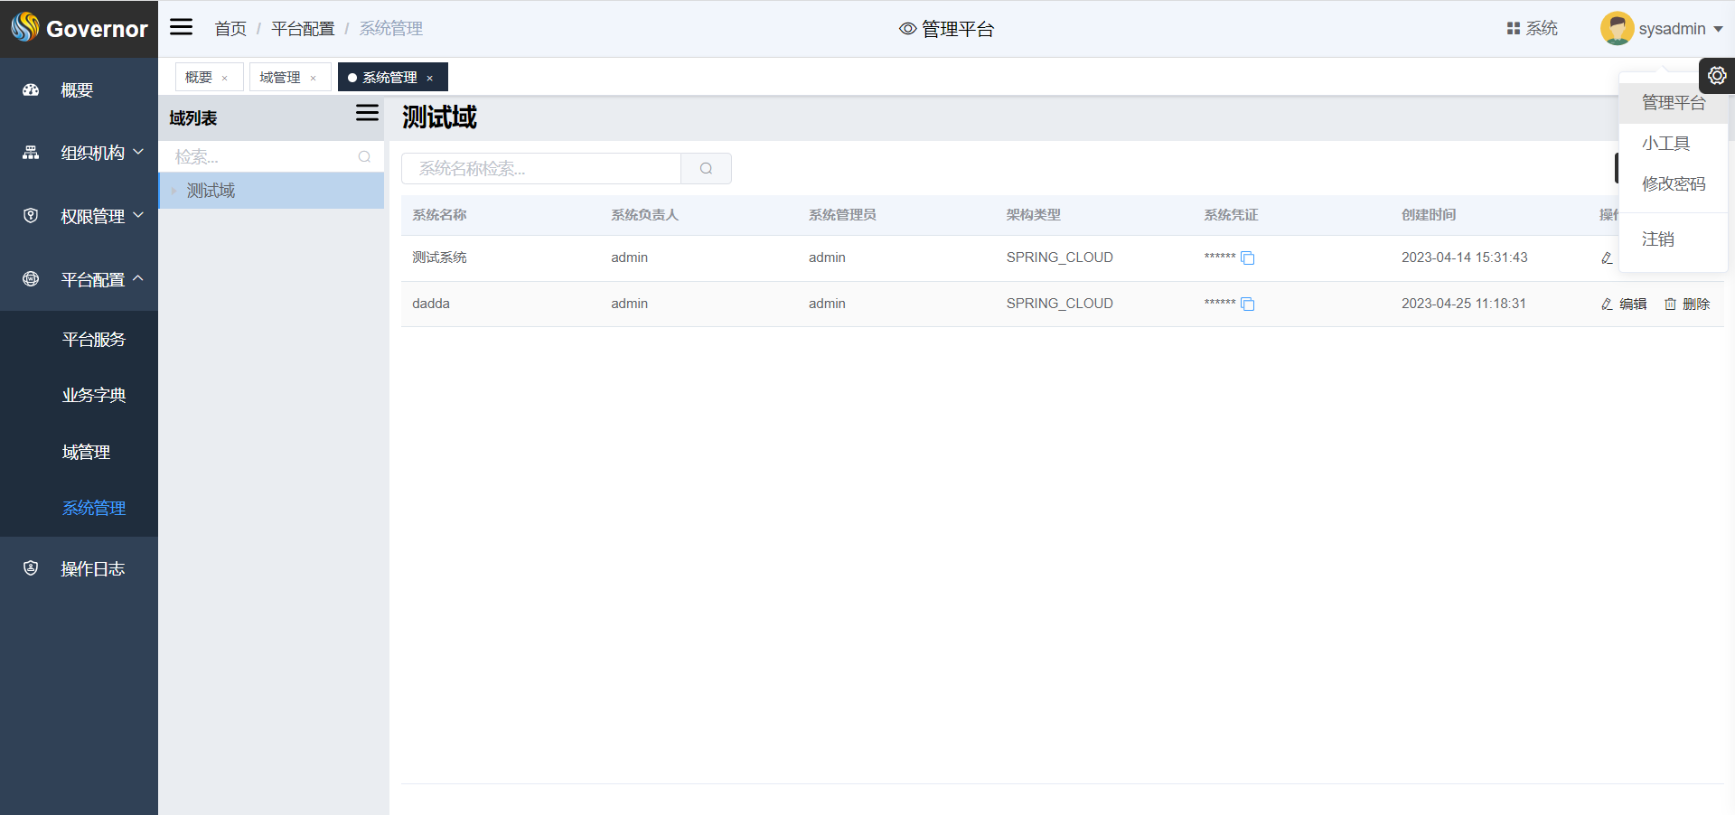Click the Governor logo

click(x=79, y=28)
